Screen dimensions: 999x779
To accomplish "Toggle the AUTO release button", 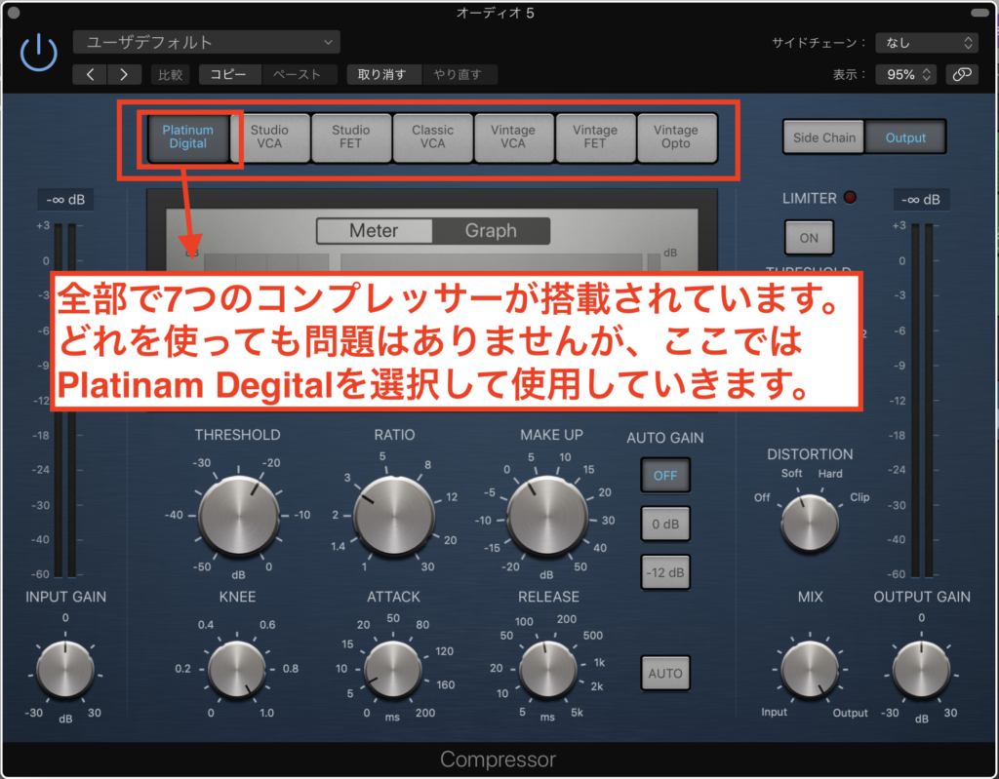I will (x=665, y=674).
